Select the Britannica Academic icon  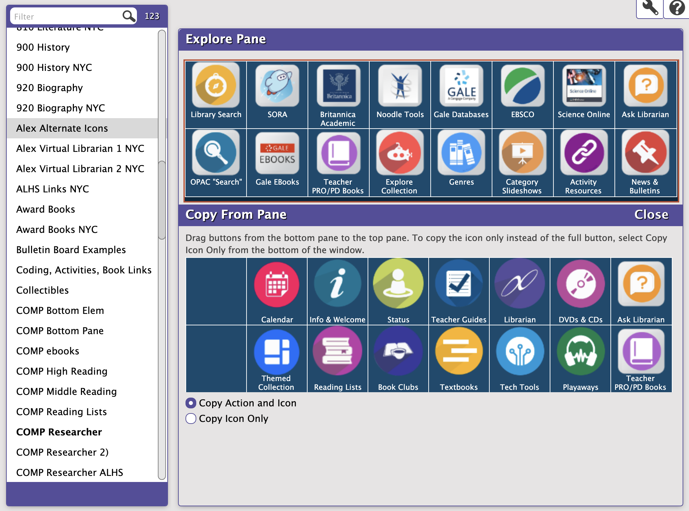pos(339,85)
